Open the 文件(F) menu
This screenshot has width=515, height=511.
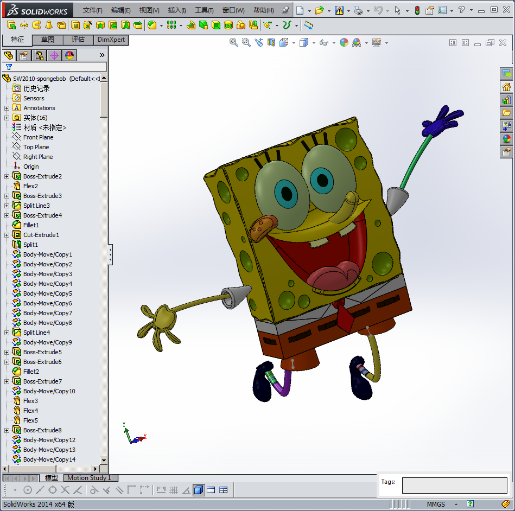click(x=93, y=10)
